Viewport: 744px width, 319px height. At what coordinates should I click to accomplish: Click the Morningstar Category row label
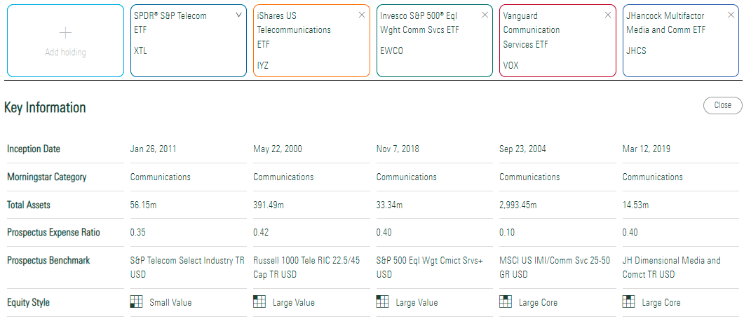tap(47, 177)
